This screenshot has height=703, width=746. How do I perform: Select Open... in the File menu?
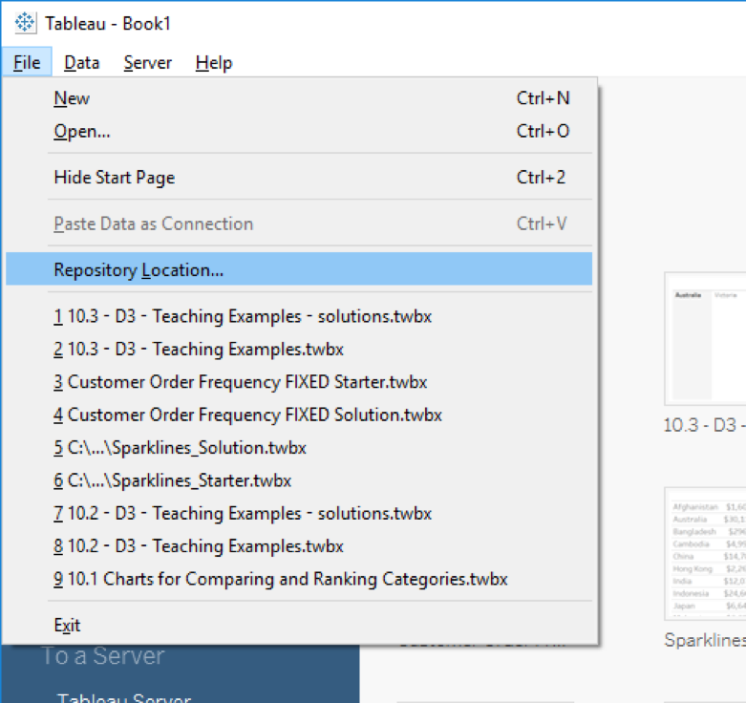[299, 131]
